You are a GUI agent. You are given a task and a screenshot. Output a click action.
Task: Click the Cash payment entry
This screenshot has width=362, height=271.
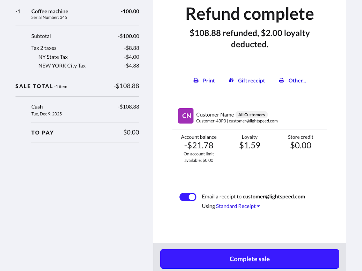(x=37, y=107)
